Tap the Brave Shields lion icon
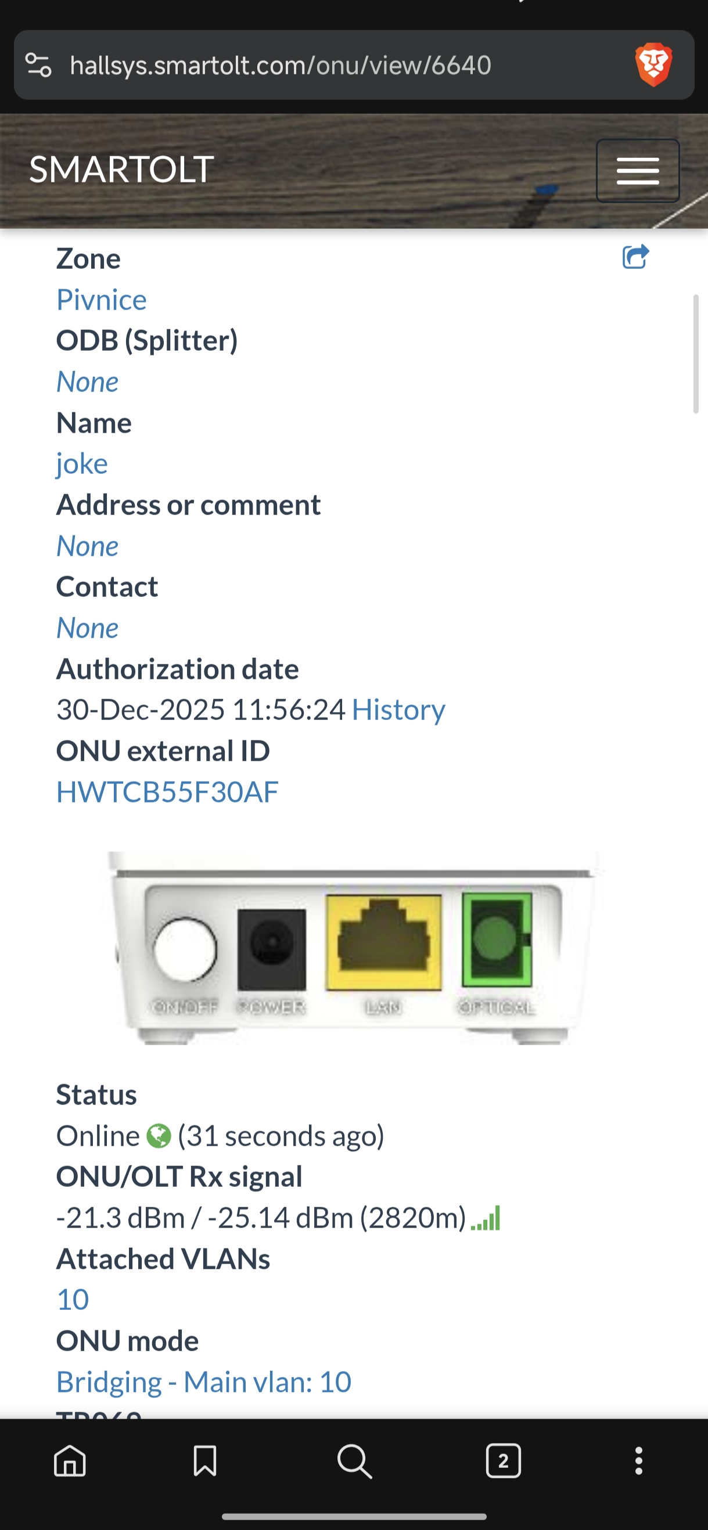Viewport: 708px width, 1530px height. [653, 64]
